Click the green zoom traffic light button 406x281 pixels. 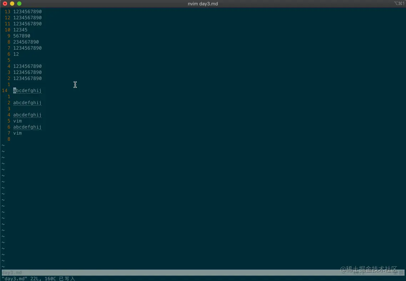pyautogui.click(x=19, y=4)
